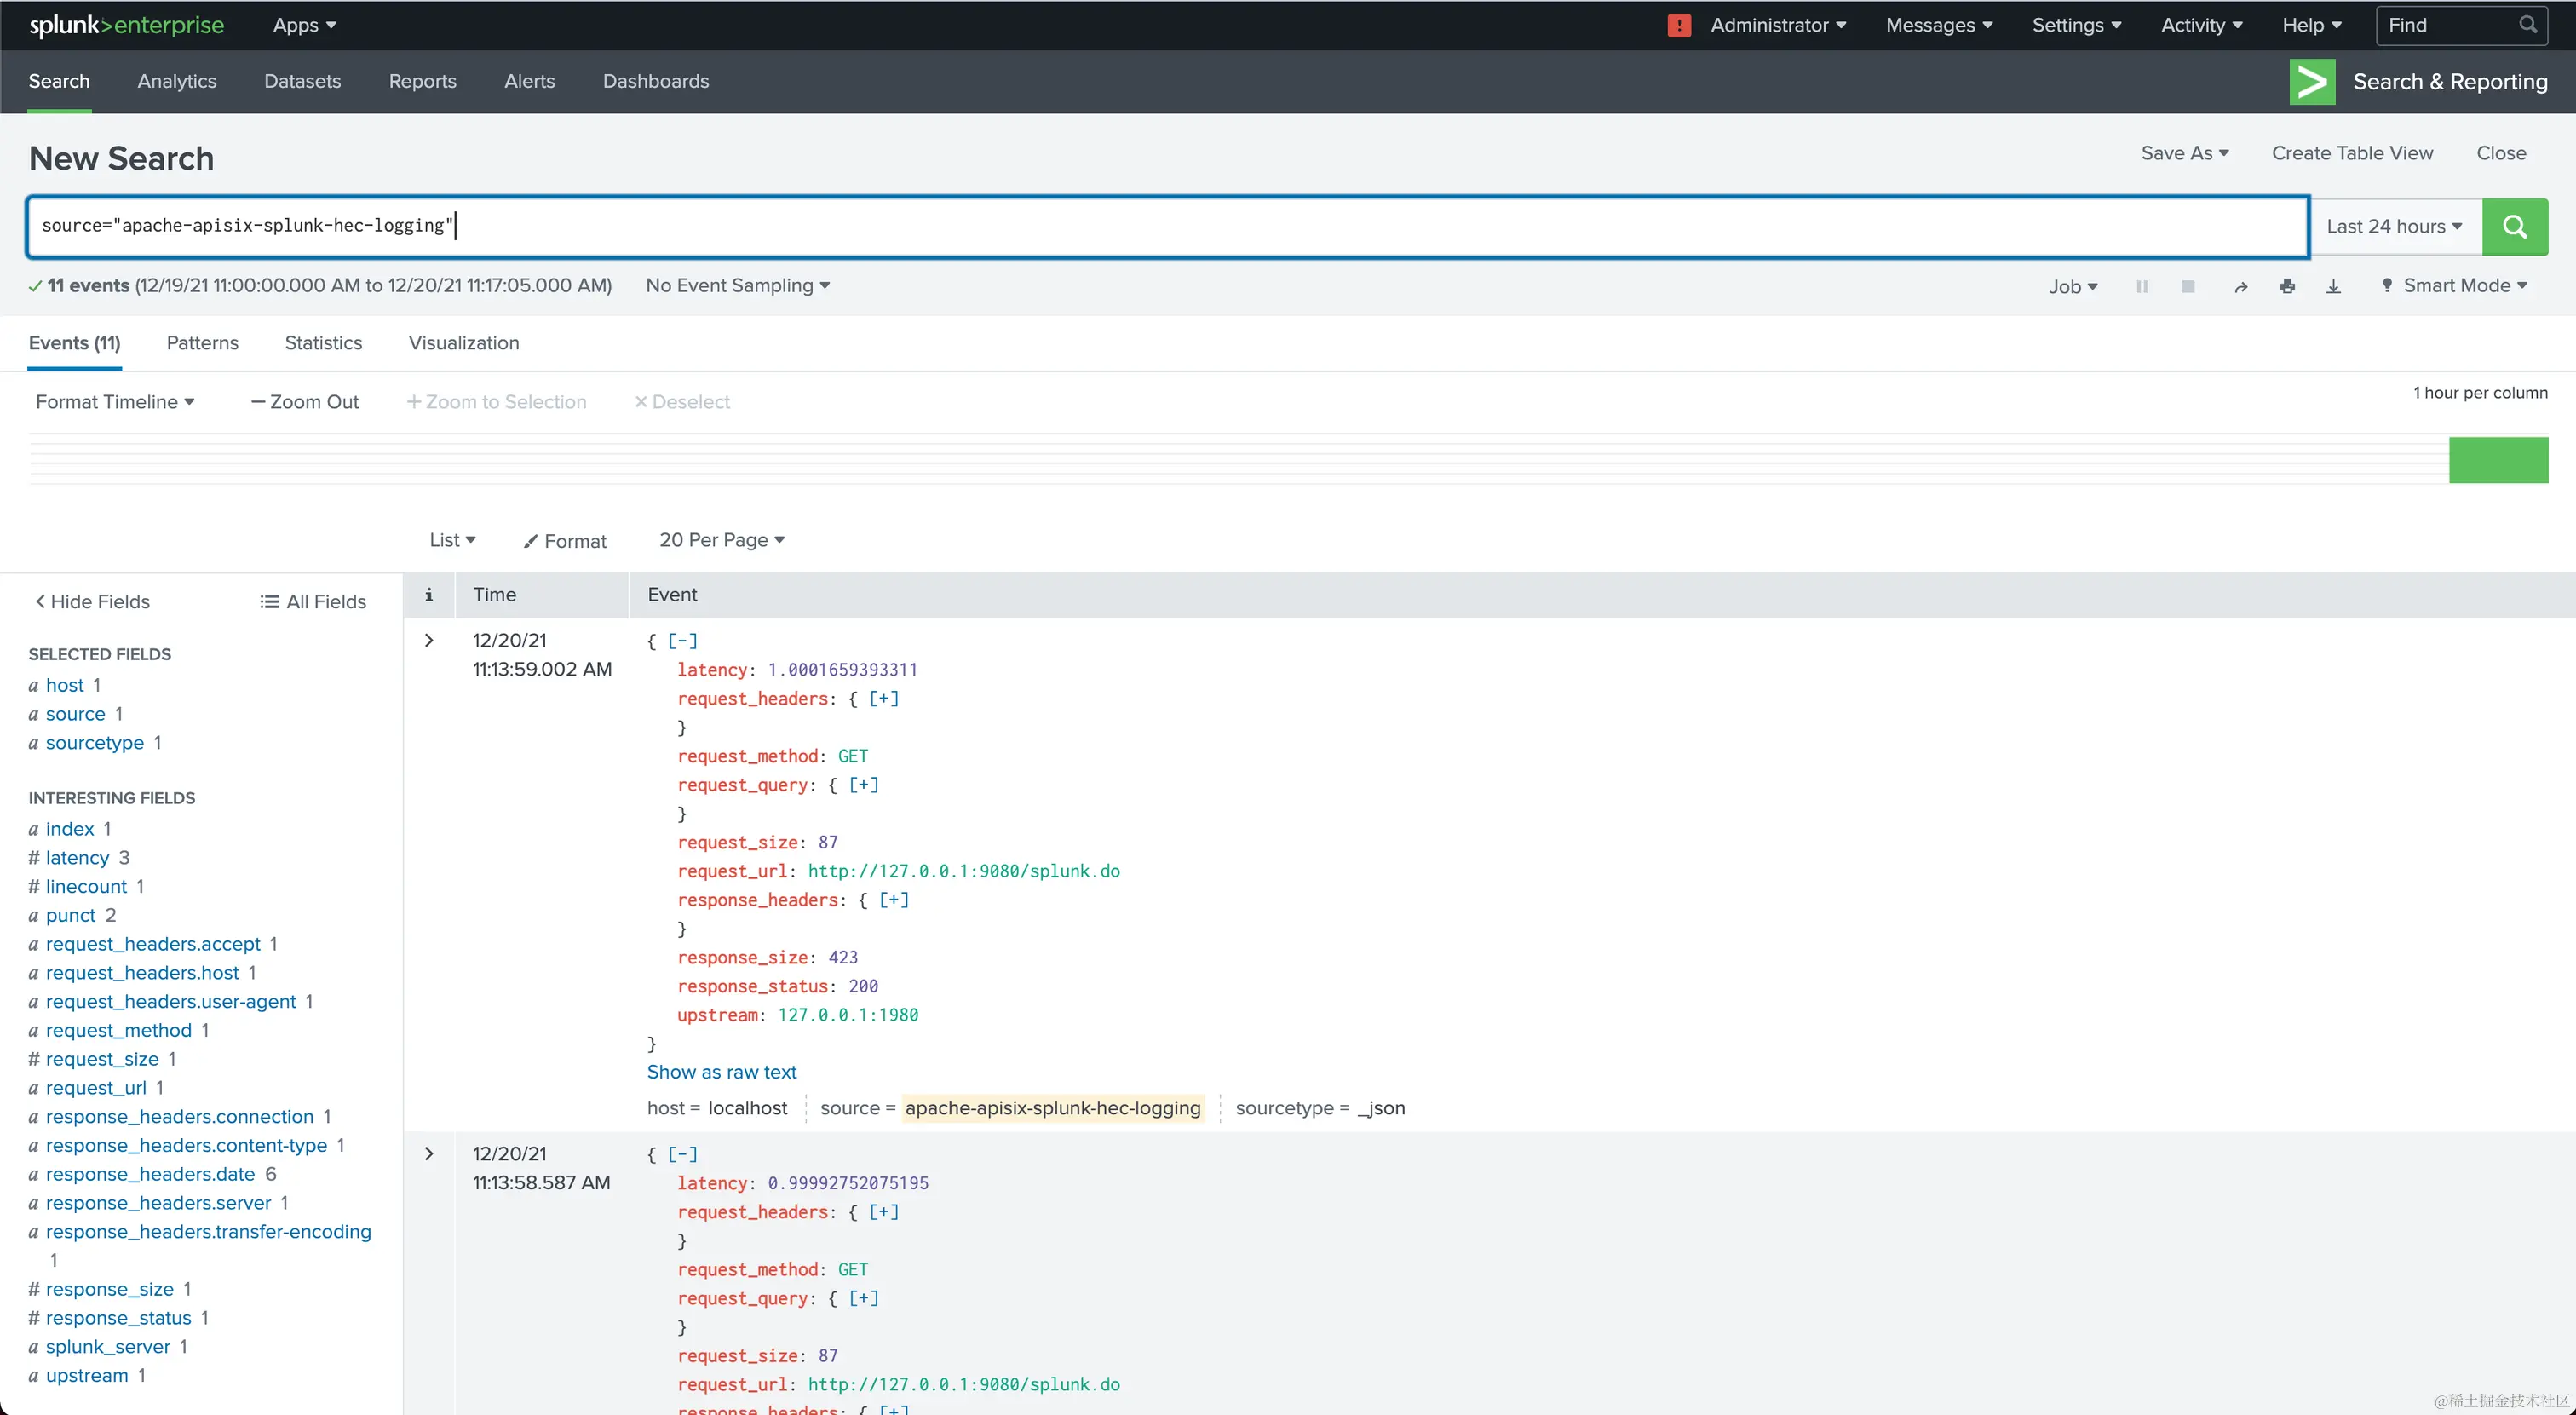The height and width of the screenshot is (1415, 2576).
Task: Open the 20 Per Page dropdown
Action: coord(721,540)
